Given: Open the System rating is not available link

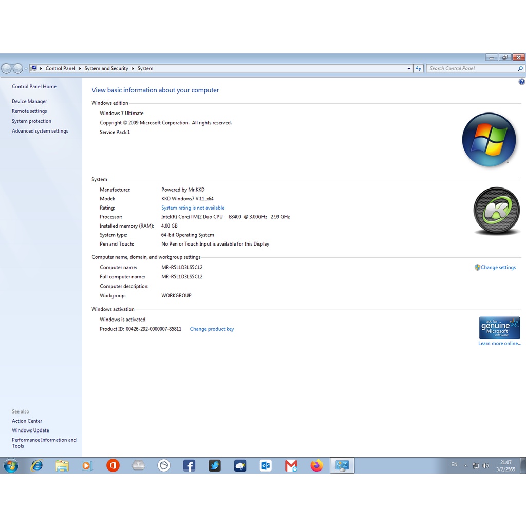Looking at the screenshot, I should tap(193, 208).
